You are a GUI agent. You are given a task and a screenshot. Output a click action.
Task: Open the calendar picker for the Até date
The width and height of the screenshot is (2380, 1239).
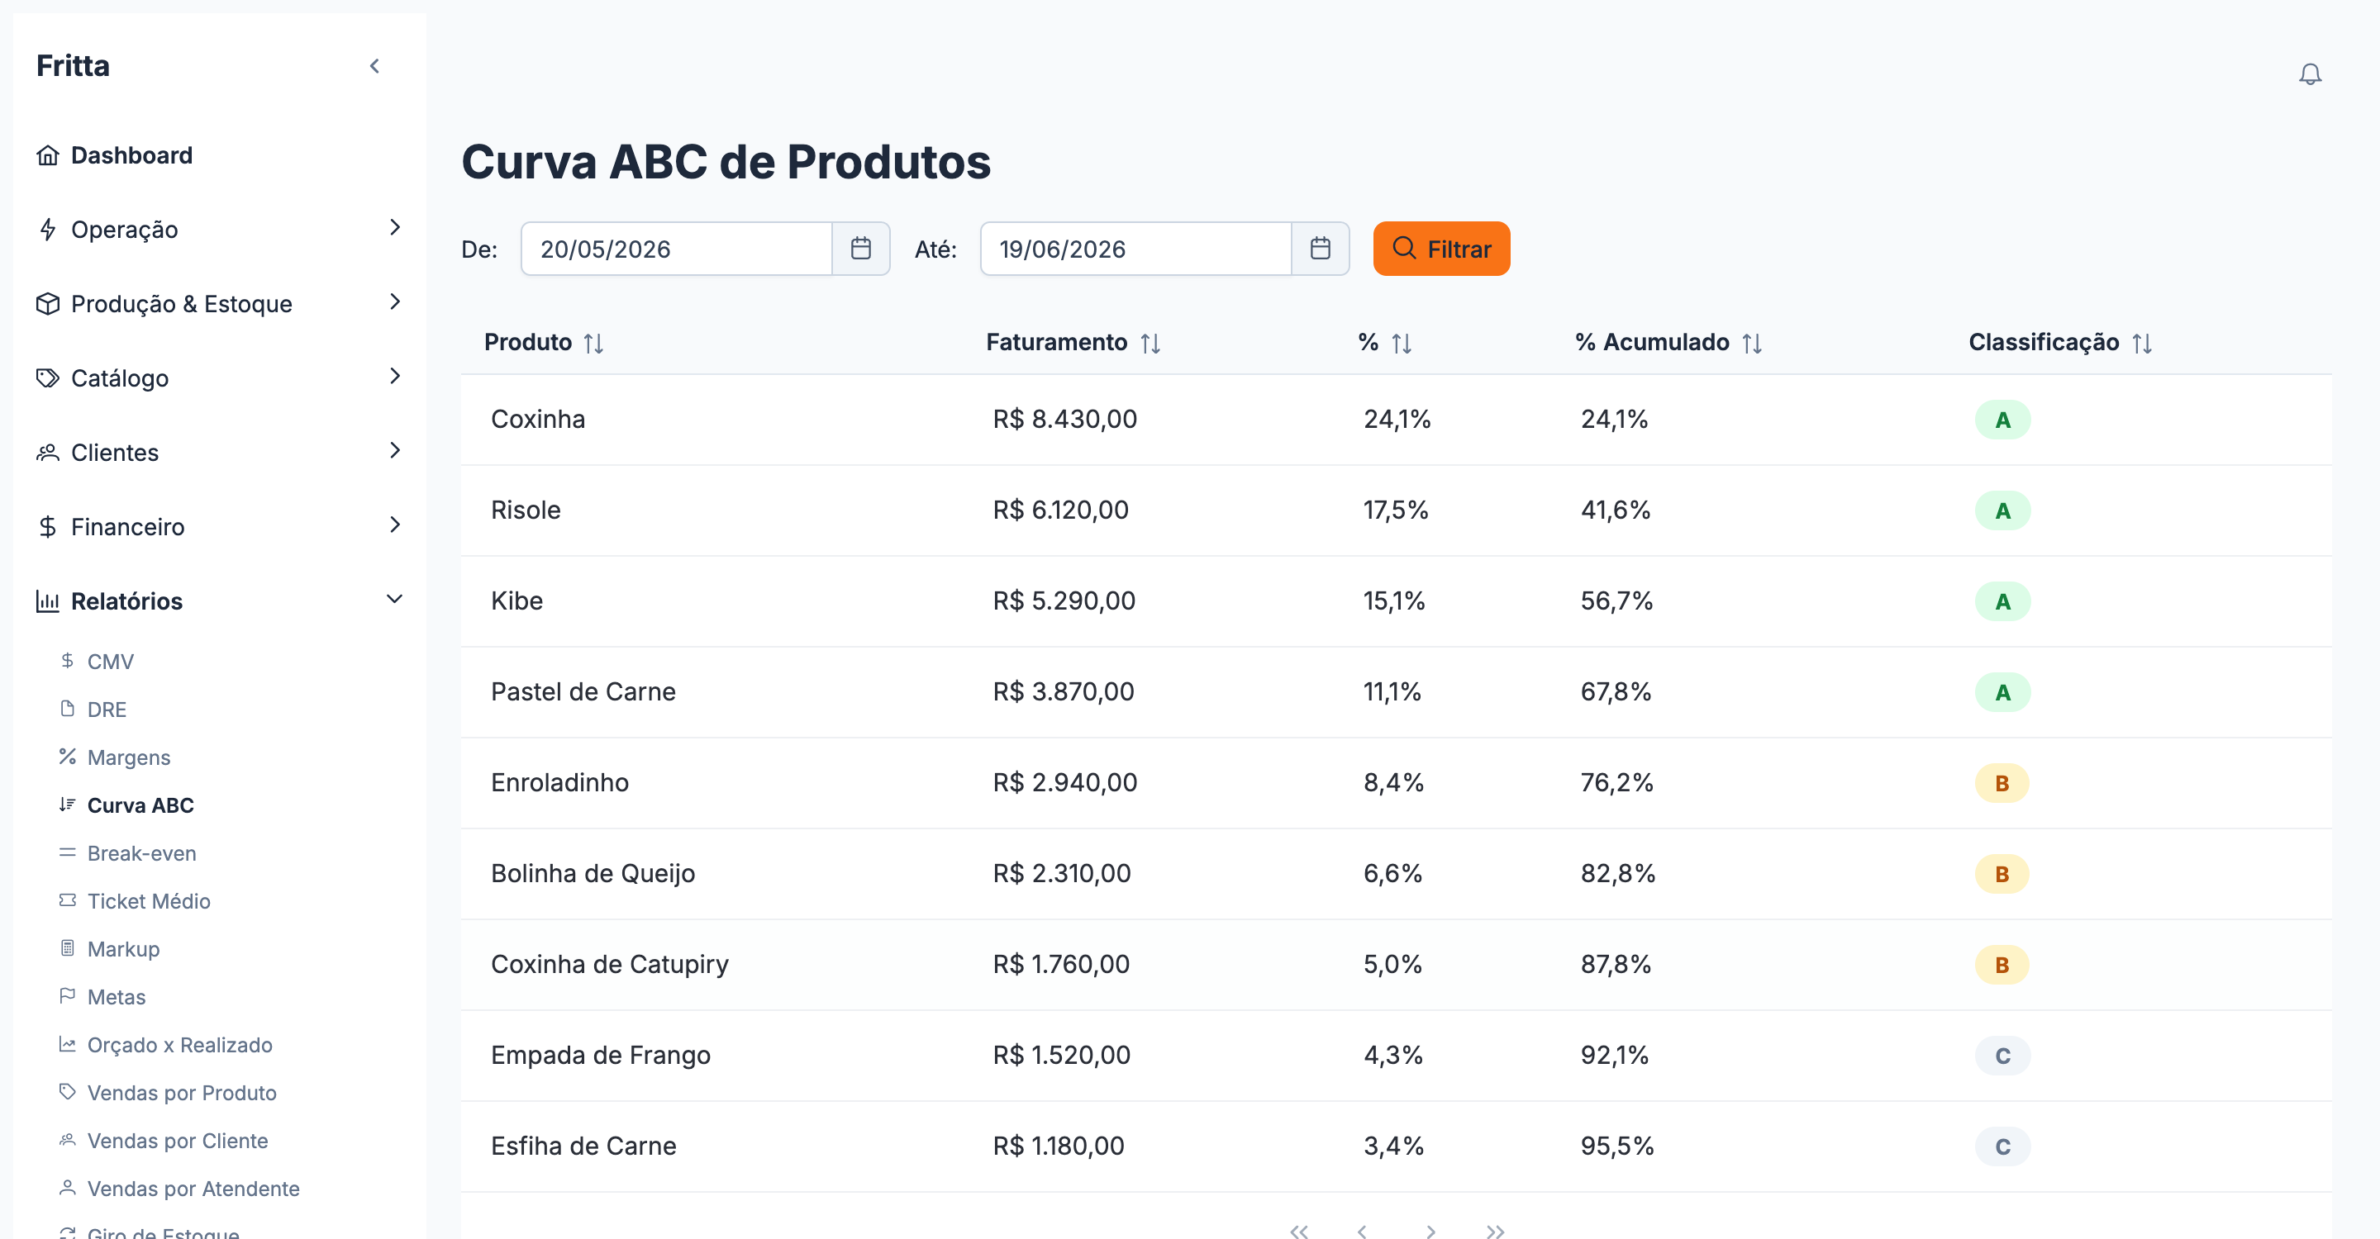[1320, 249]
